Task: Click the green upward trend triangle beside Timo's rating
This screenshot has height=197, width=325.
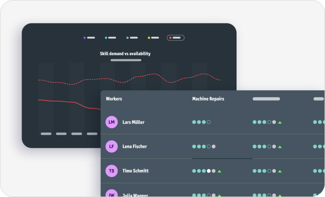Action: [x=219, y=171]
